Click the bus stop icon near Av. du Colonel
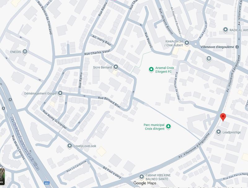The height and width of the screenshot is (188, 248). (x=11, y=99)
